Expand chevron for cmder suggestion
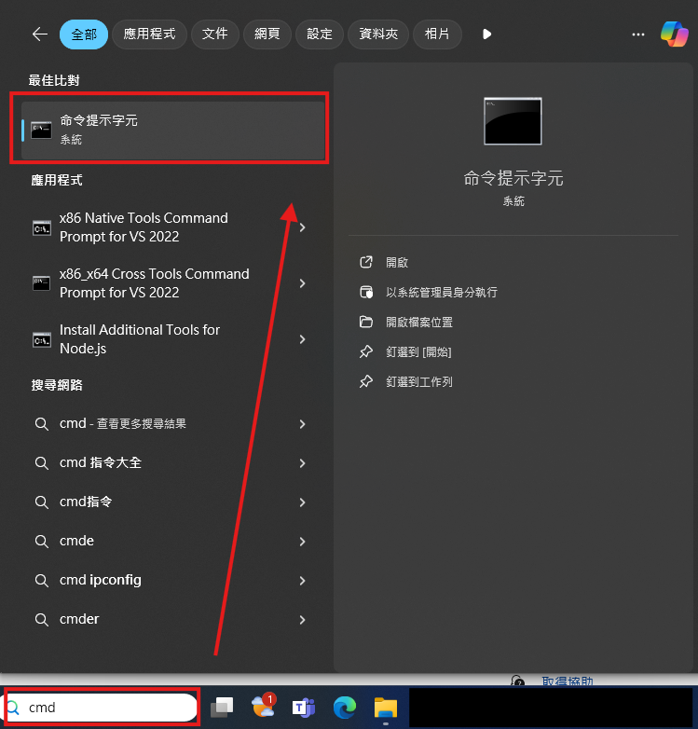The height and width of the screenshot is (729, 698). [303, 619]
